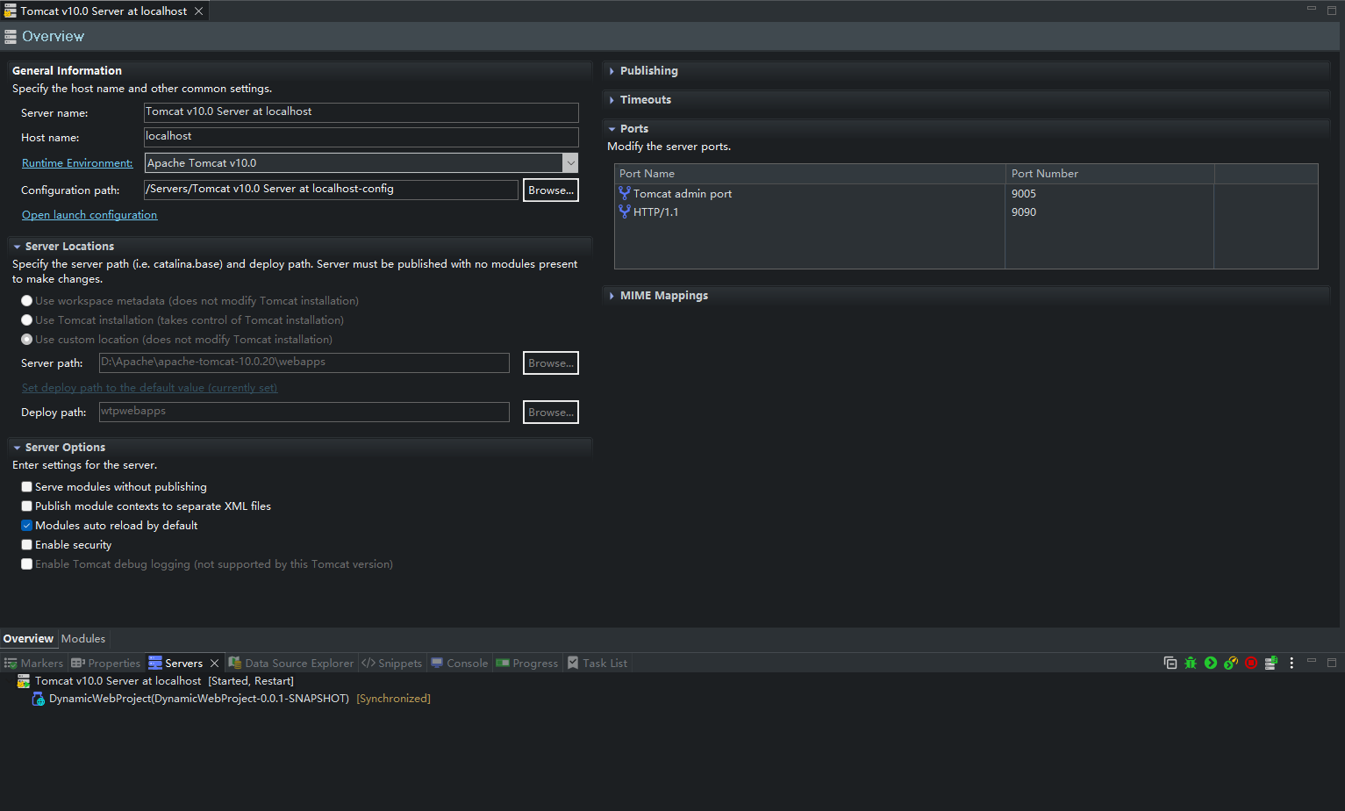
Task: Toggle the Enable security checkbox
Action: click(27, 544)
